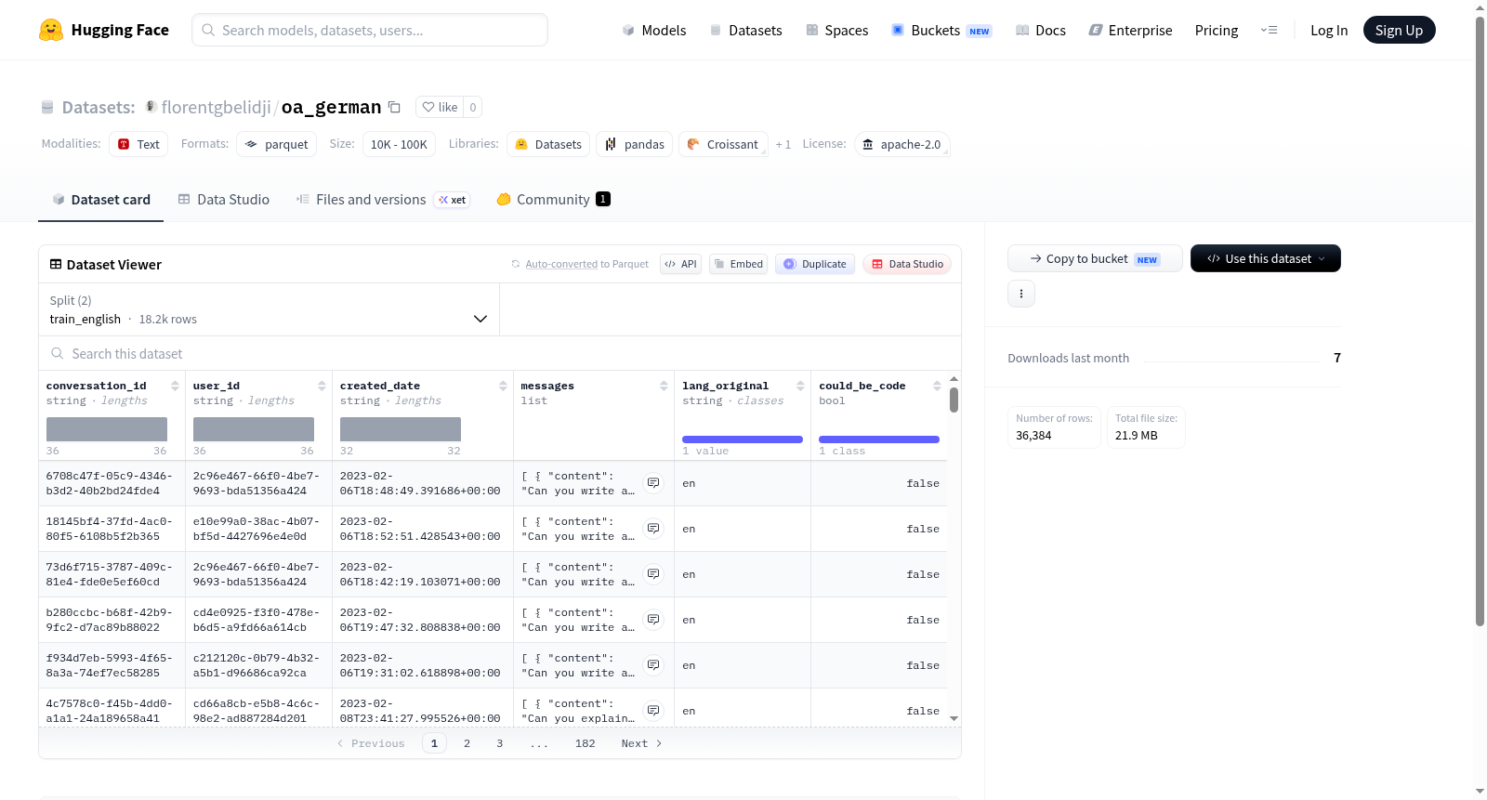Screen dimensions: 1487x800
Task: Copy dataset name with copy icon
Action: (394, 107)
